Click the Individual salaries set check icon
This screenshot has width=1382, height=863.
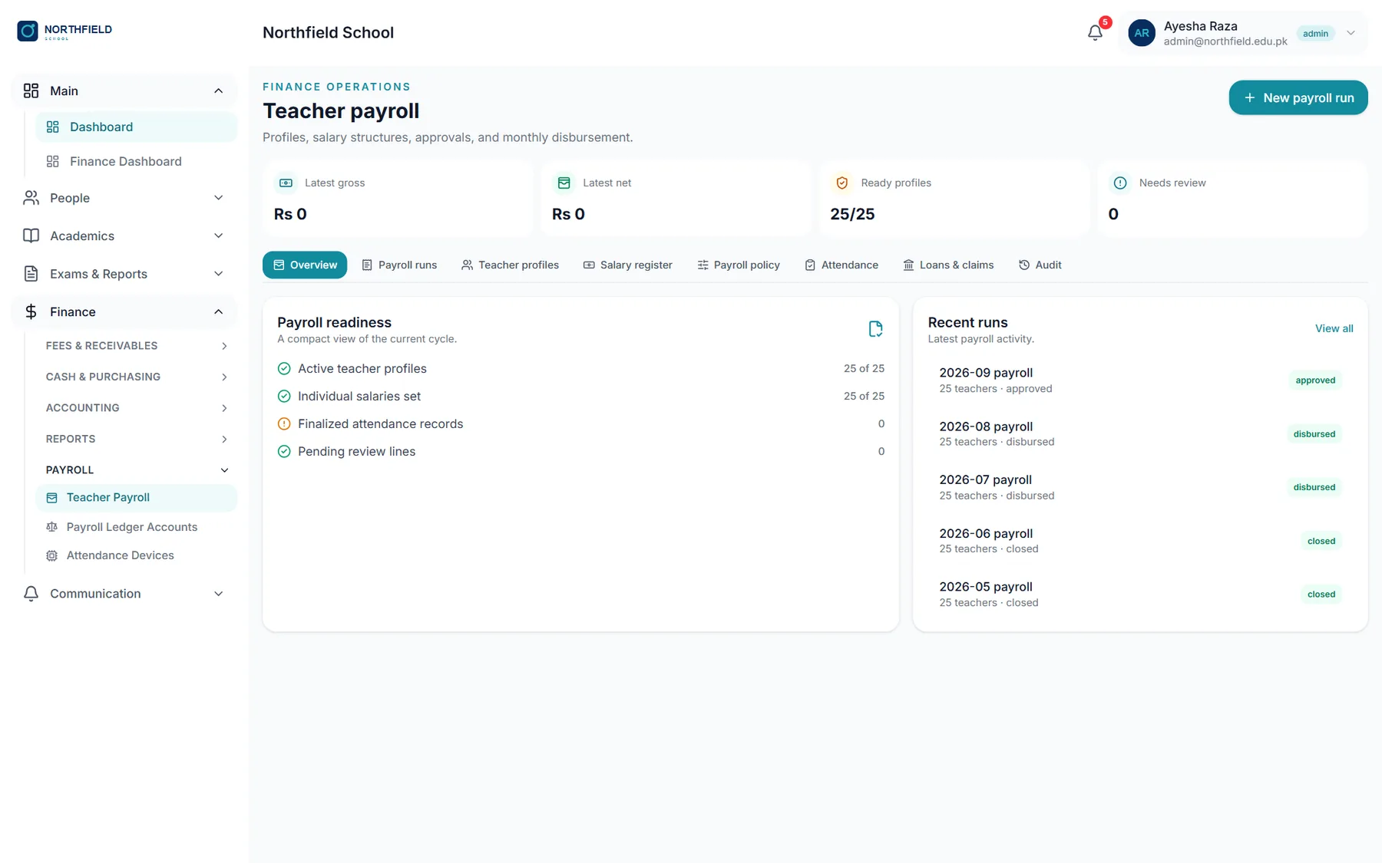coord(284,396)
